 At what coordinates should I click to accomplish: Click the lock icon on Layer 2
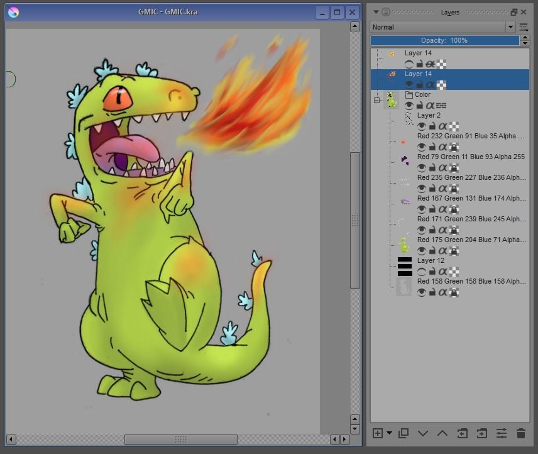coord(432,126)
